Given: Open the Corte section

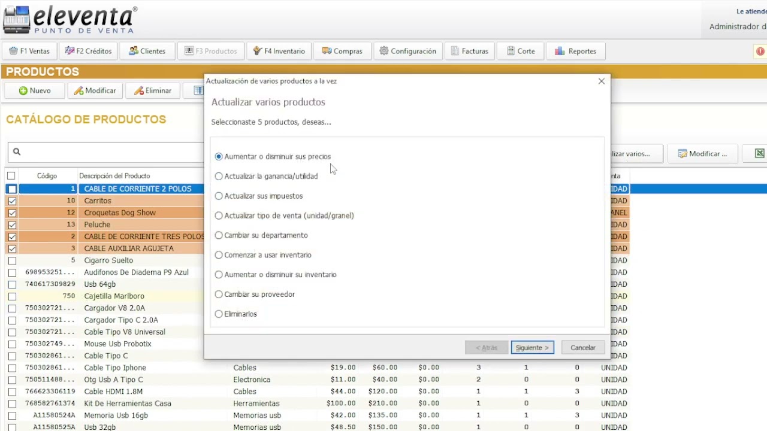Looking at the screenshot, I should pyautogui.click(x=521, y=51).
